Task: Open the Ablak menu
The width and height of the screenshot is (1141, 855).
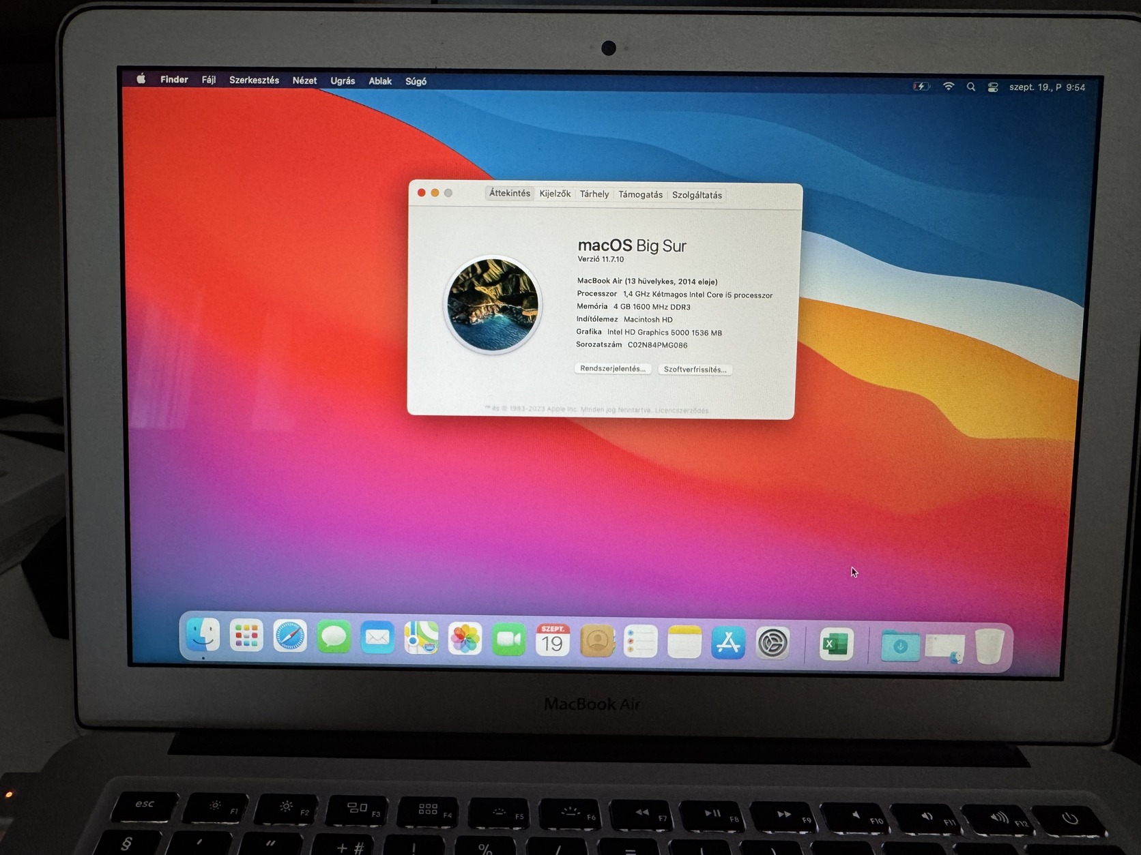Action: pyautogui.click(x=380, y=81)
